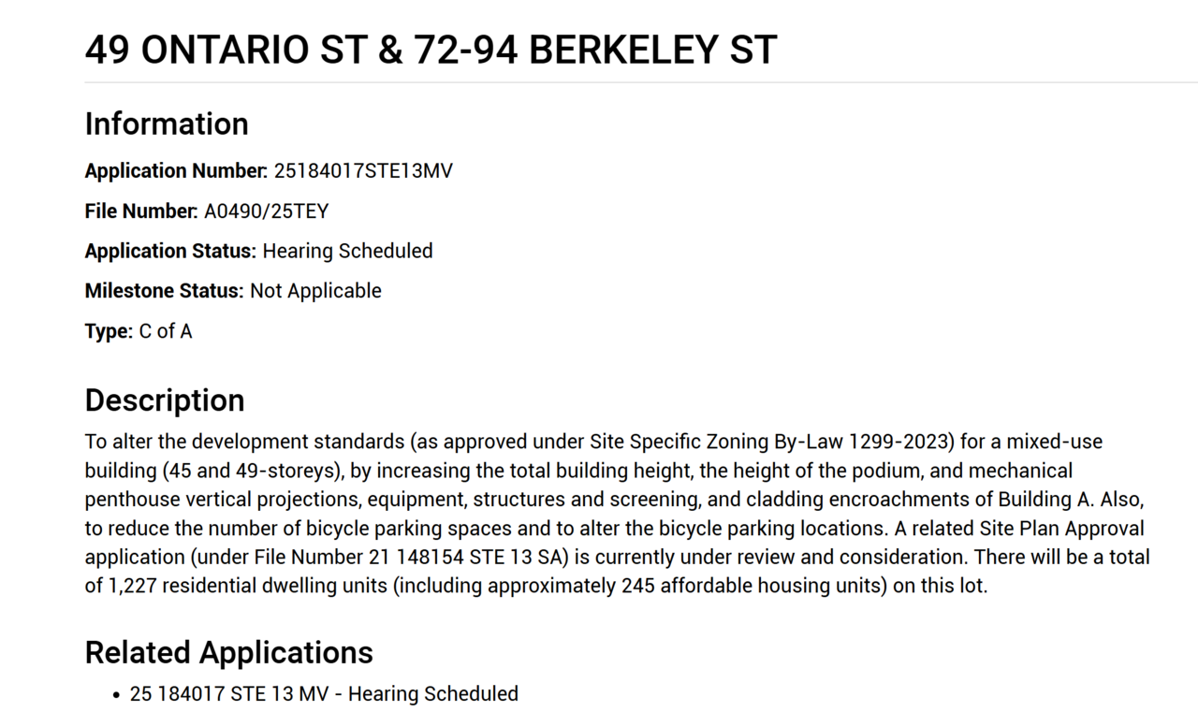This screenshot has height=712, width=1198.
Task: Click the Application Status label
Action: click(x=169, y=251)
